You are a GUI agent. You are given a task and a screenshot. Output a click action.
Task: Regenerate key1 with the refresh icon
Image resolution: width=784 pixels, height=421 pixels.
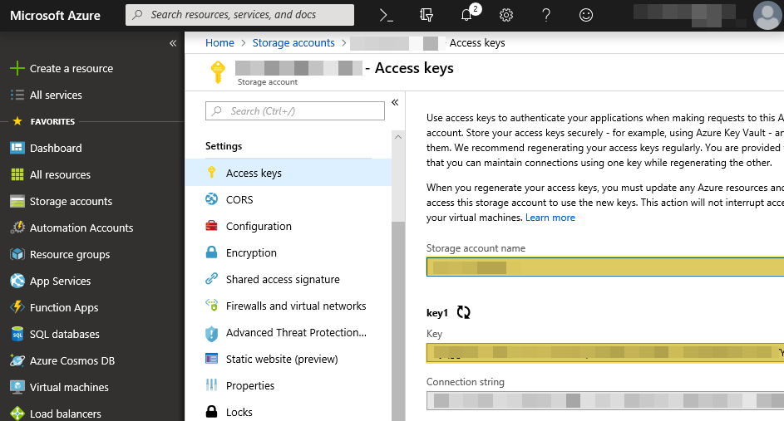point(464,312)
